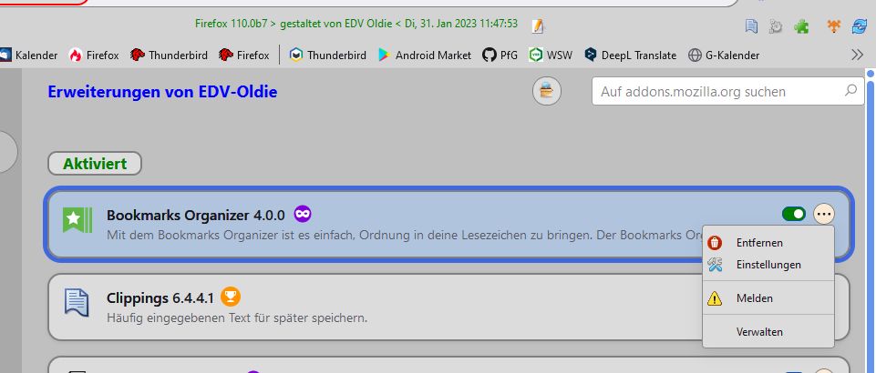Click the Bookmarks Organizer star bookmark icon
Screen dimensions: 876x373
point(77,219)
